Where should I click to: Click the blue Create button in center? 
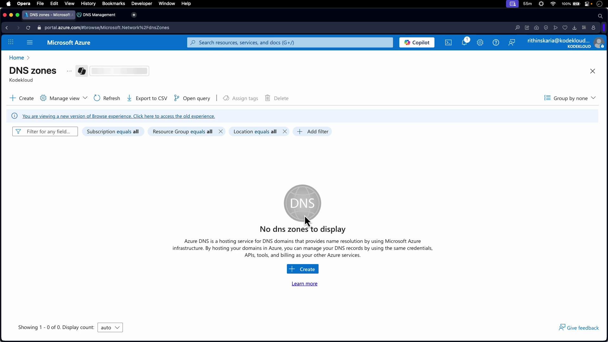(303, 269)
